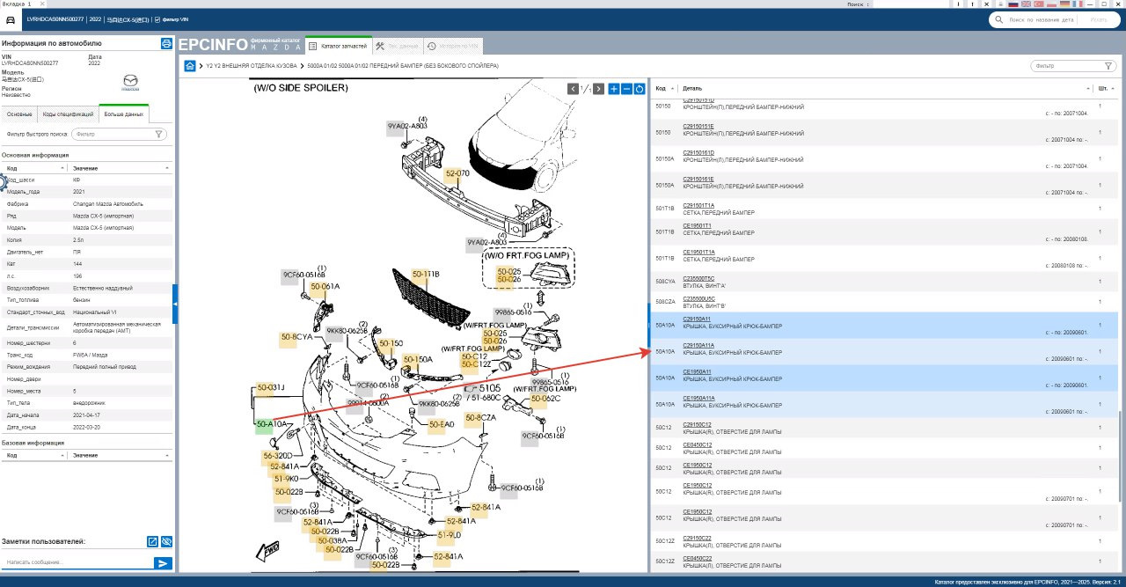Toggle notes visibility crossed-eye icon
This screenshot has width=1126, height=587.
tap(166, 542)
